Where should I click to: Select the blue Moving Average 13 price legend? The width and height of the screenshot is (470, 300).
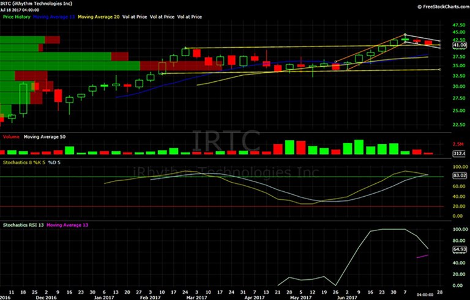54,17
